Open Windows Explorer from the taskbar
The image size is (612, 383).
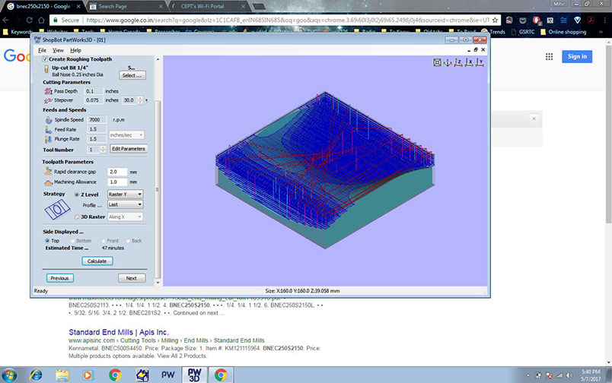point(62,375)
